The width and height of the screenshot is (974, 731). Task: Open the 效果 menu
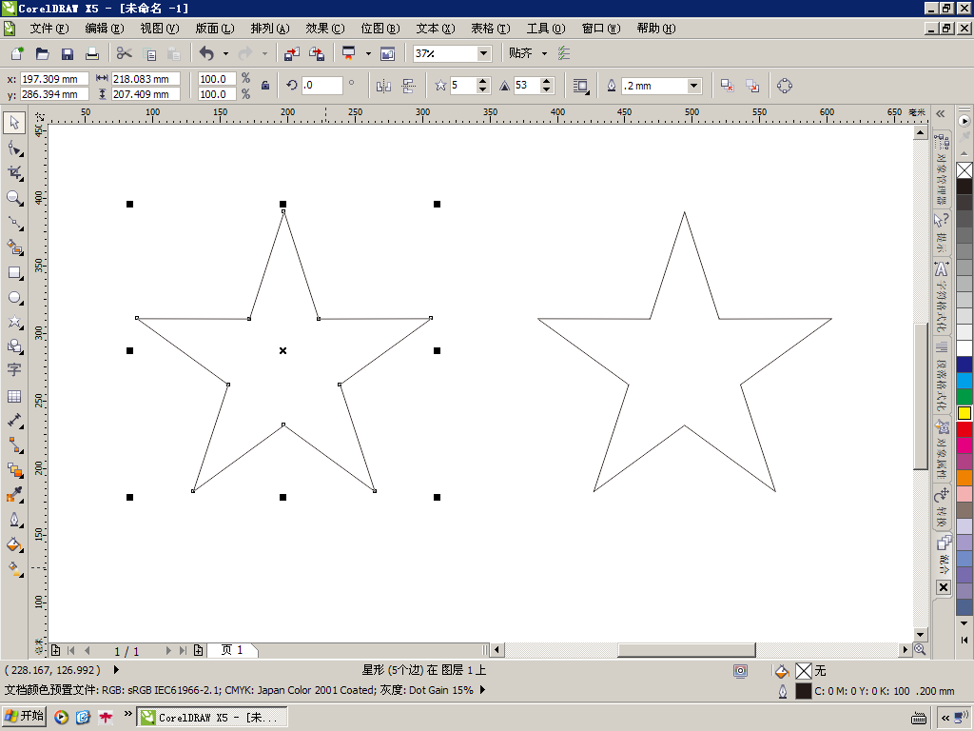(325, 29)
